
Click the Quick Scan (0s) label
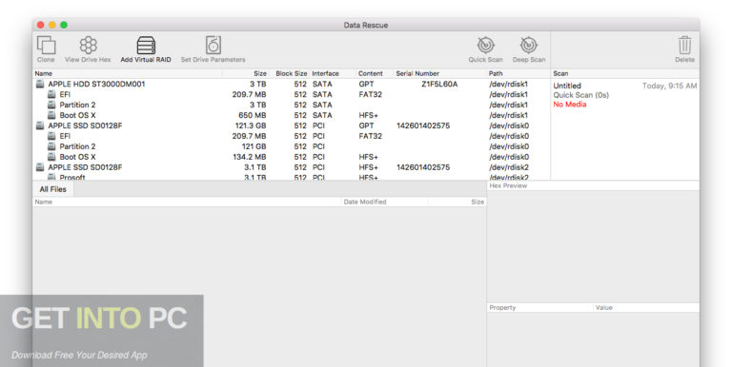click(x=581, y=95)
